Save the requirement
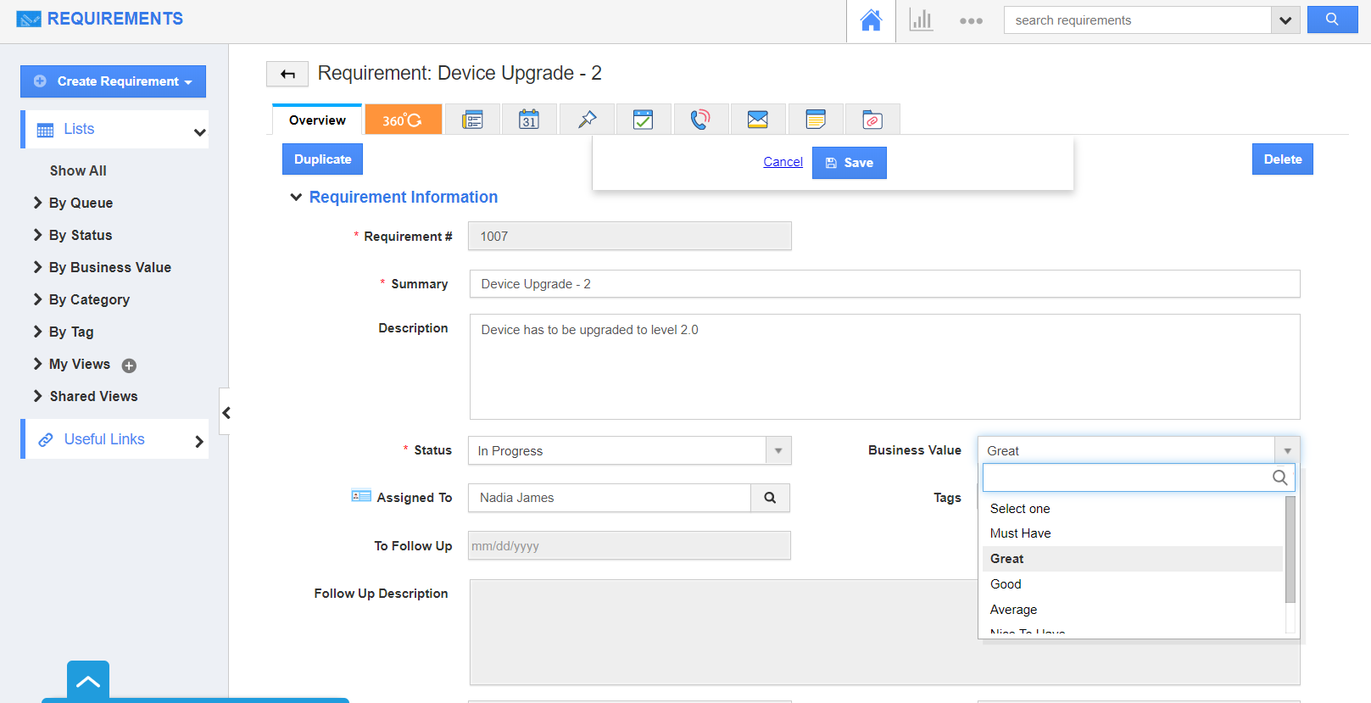Image resolution: width=1371 pixels, height=703 pixels. pyautogui.click(x=850, y=163)
